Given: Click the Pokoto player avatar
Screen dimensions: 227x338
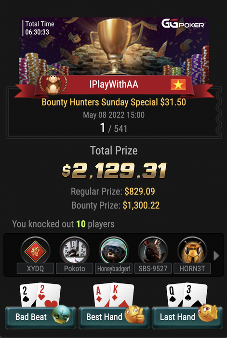Looking at the screenshot, I should [x=74, y=251].
